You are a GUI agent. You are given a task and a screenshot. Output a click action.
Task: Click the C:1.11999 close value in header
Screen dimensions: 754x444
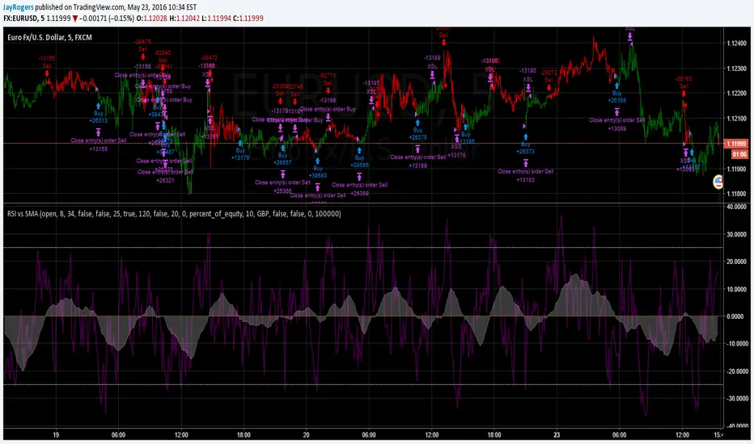pos(248,19)
